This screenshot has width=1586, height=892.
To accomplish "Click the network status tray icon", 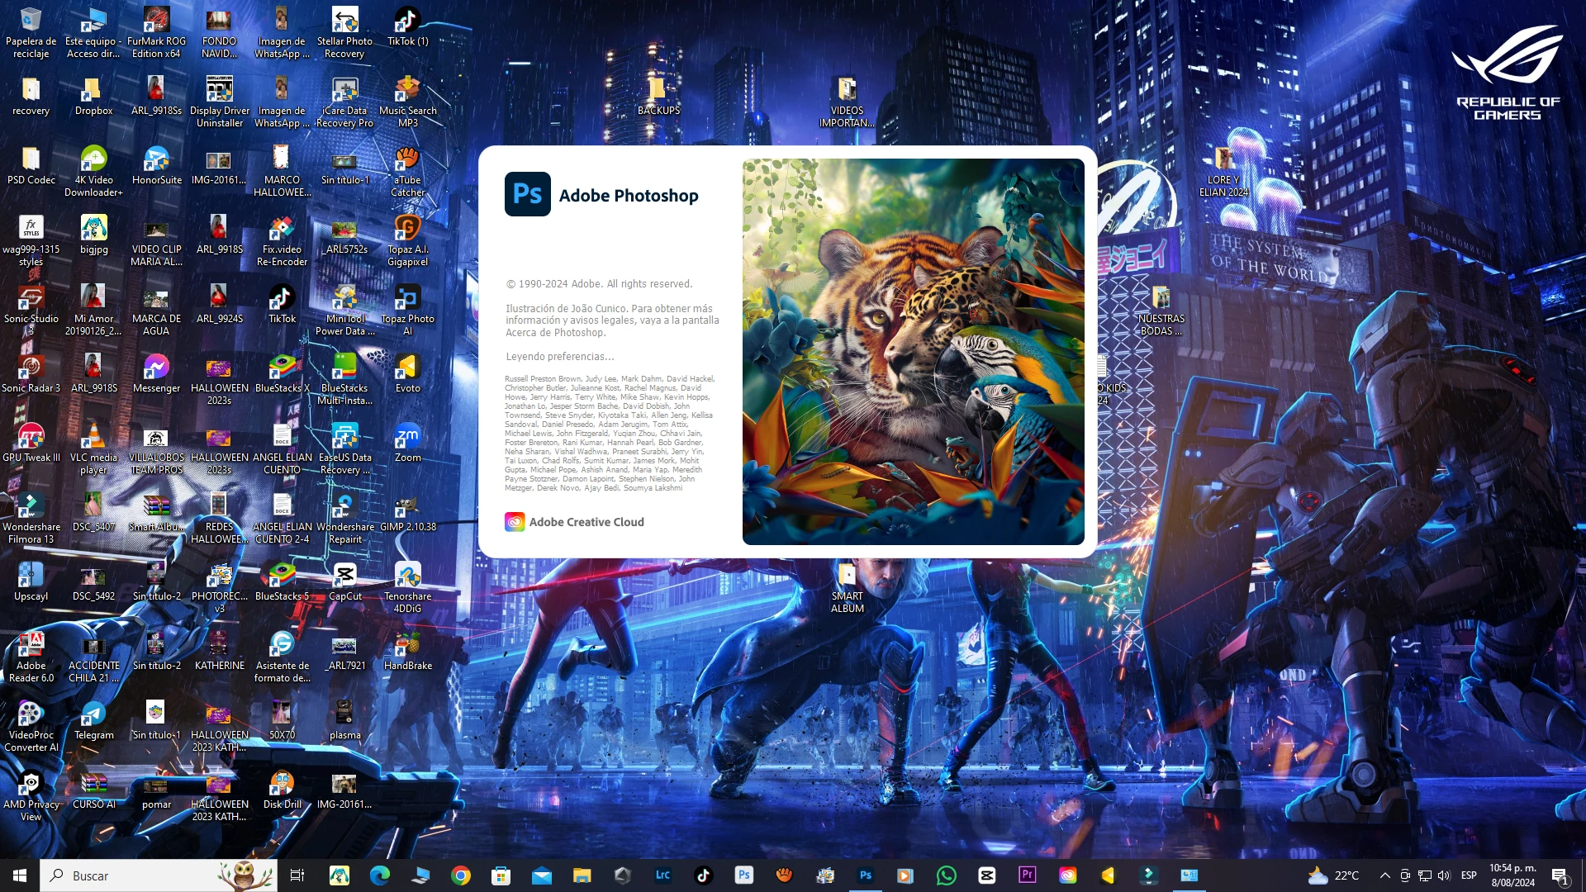I will click(1425, 875).
